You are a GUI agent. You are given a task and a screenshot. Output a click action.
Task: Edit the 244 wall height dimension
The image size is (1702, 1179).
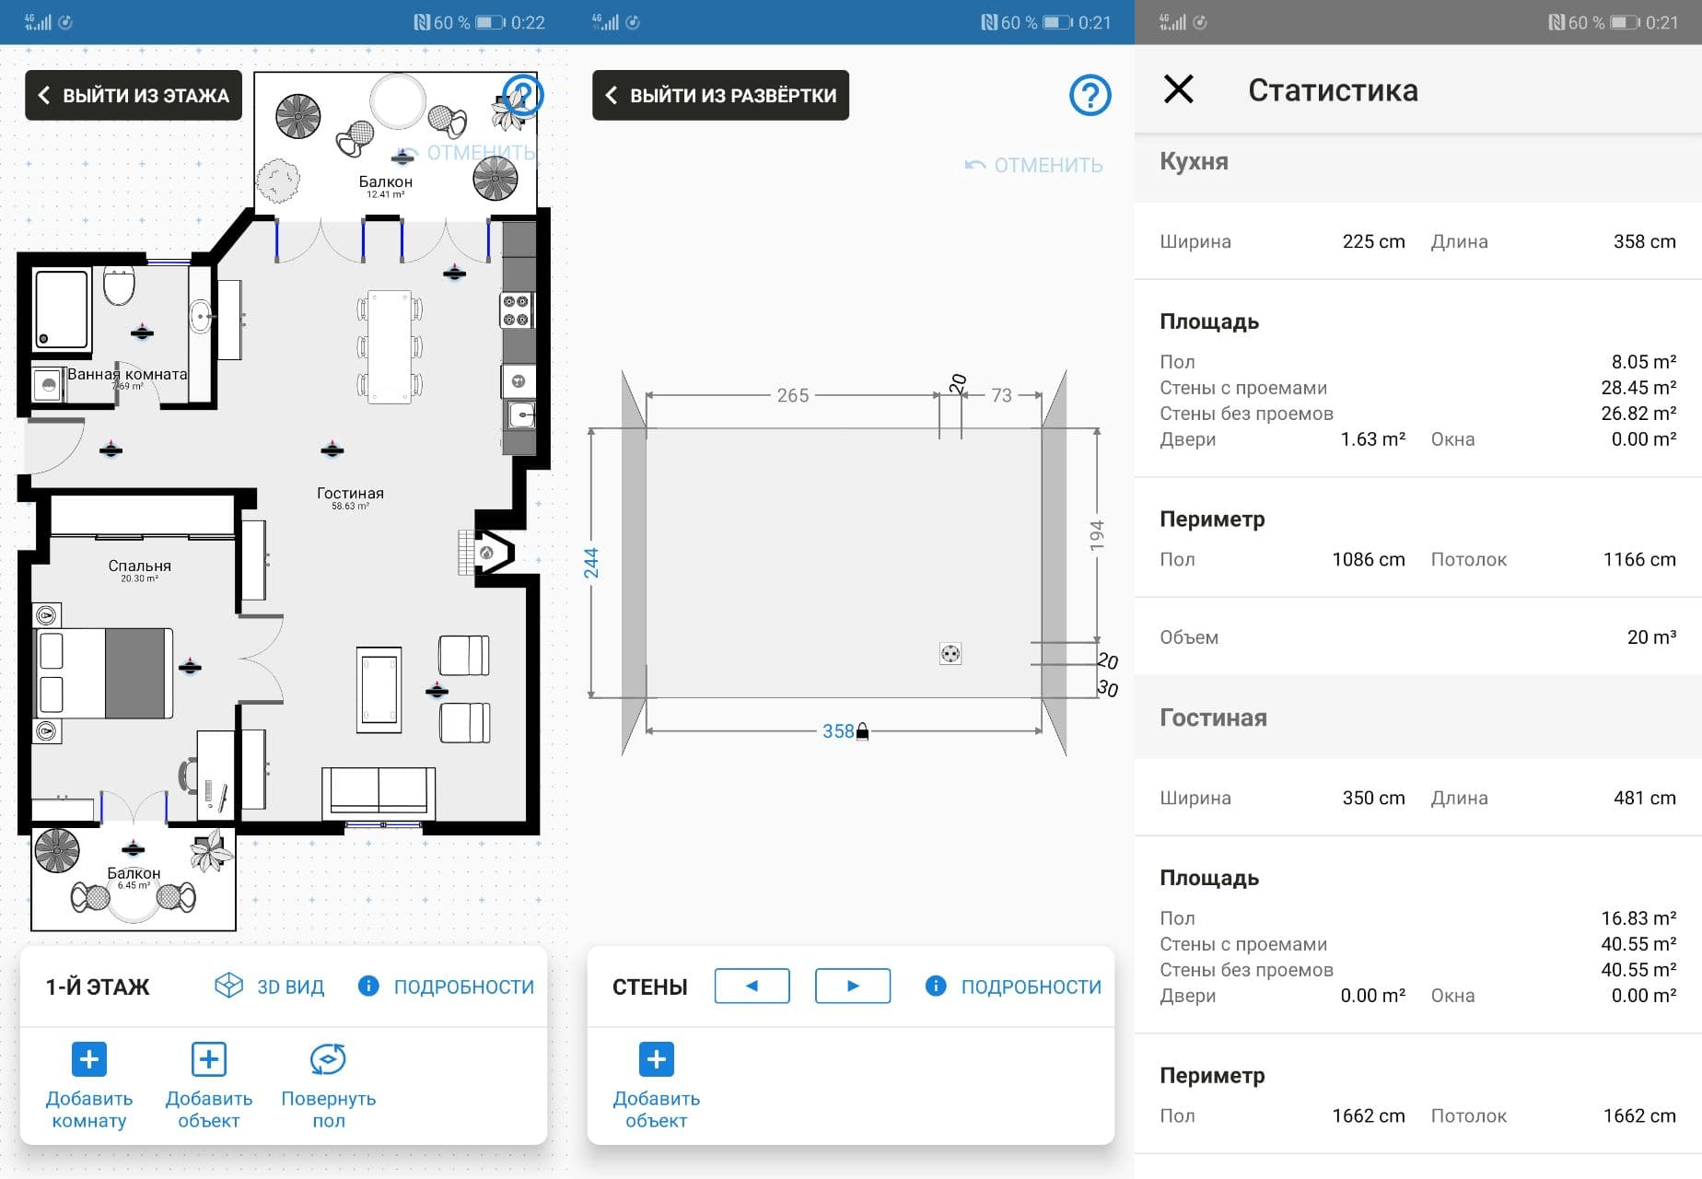[590, 563]
